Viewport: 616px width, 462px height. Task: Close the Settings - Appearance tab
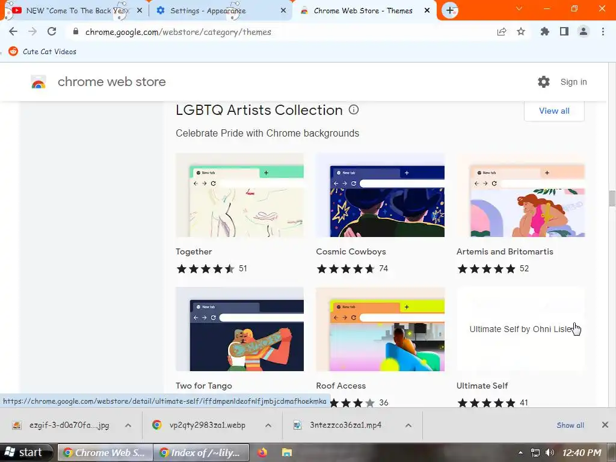point(283,11)
